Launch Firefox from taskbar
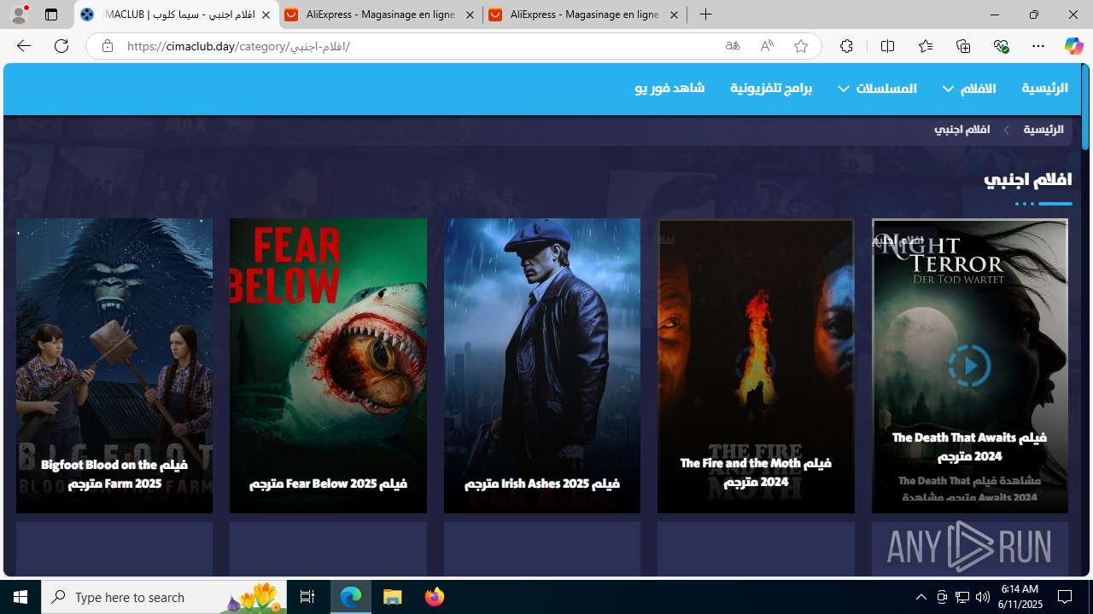This screenshot has width=1093, height=614. (435, 597)
